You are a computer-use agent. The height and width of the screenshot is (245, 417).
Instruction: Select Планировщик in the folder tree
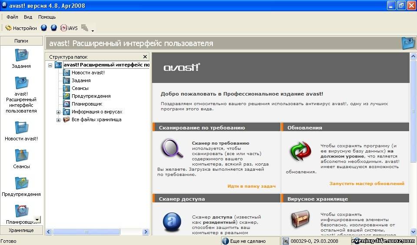point(87,104)
